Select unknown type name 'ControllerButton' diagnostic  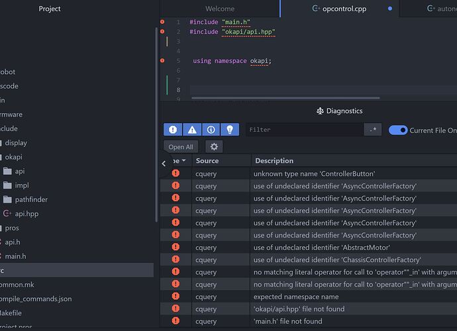coord(314,174)
